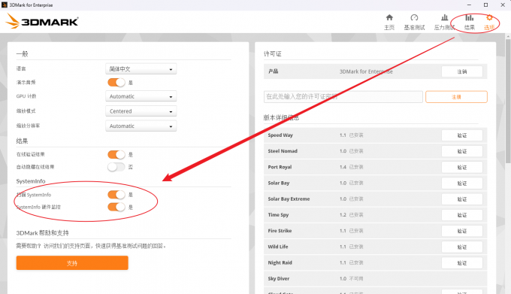Open the scaling resolution Automatic dropdown

(x=141, y=126)
